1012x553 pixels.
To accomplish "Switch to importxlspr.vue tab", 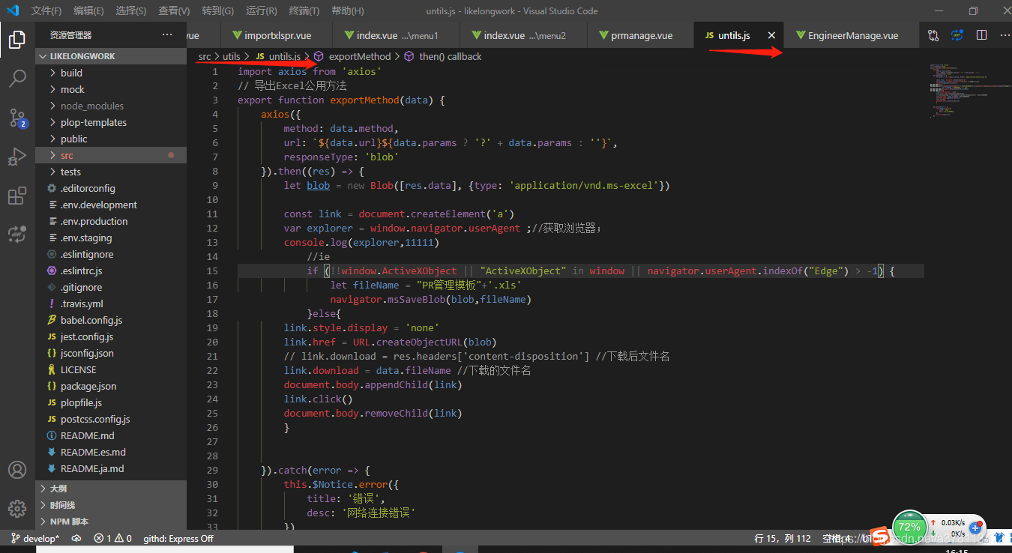I will (x=277, y=35).
